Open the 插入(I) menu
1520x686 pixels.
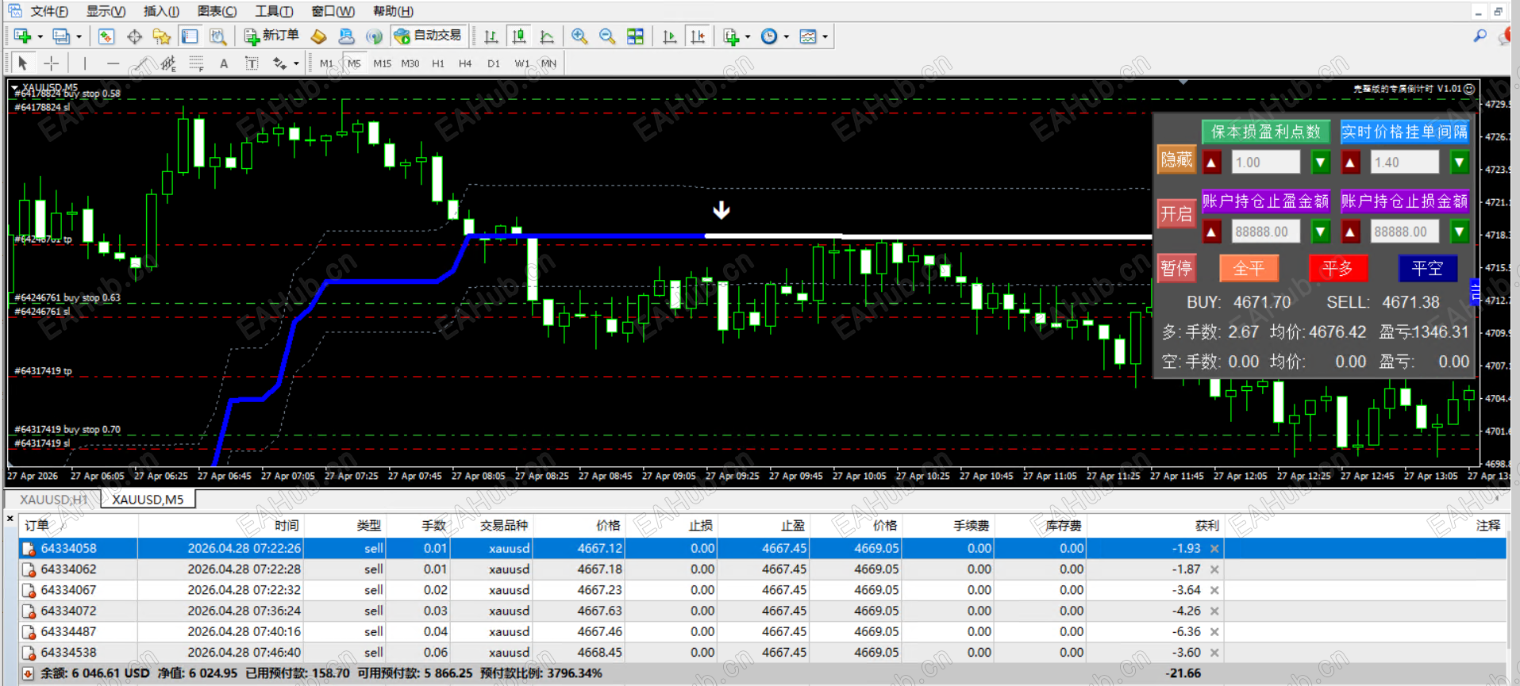(161, 11)
